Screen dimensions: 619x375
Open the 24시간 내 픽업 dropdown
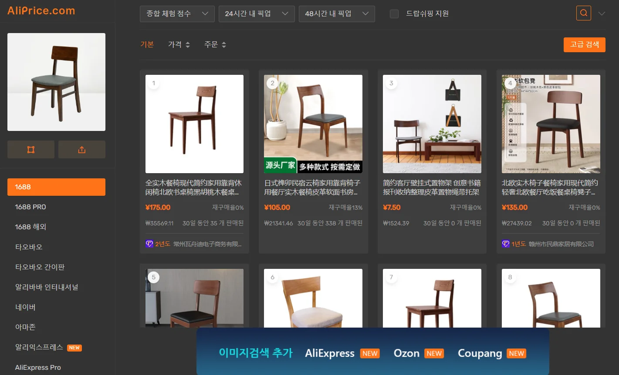coord(257,14)
